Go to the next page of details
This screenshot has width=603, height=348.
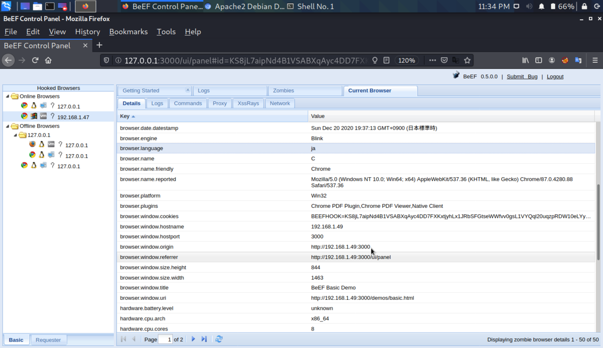[193, 339]
